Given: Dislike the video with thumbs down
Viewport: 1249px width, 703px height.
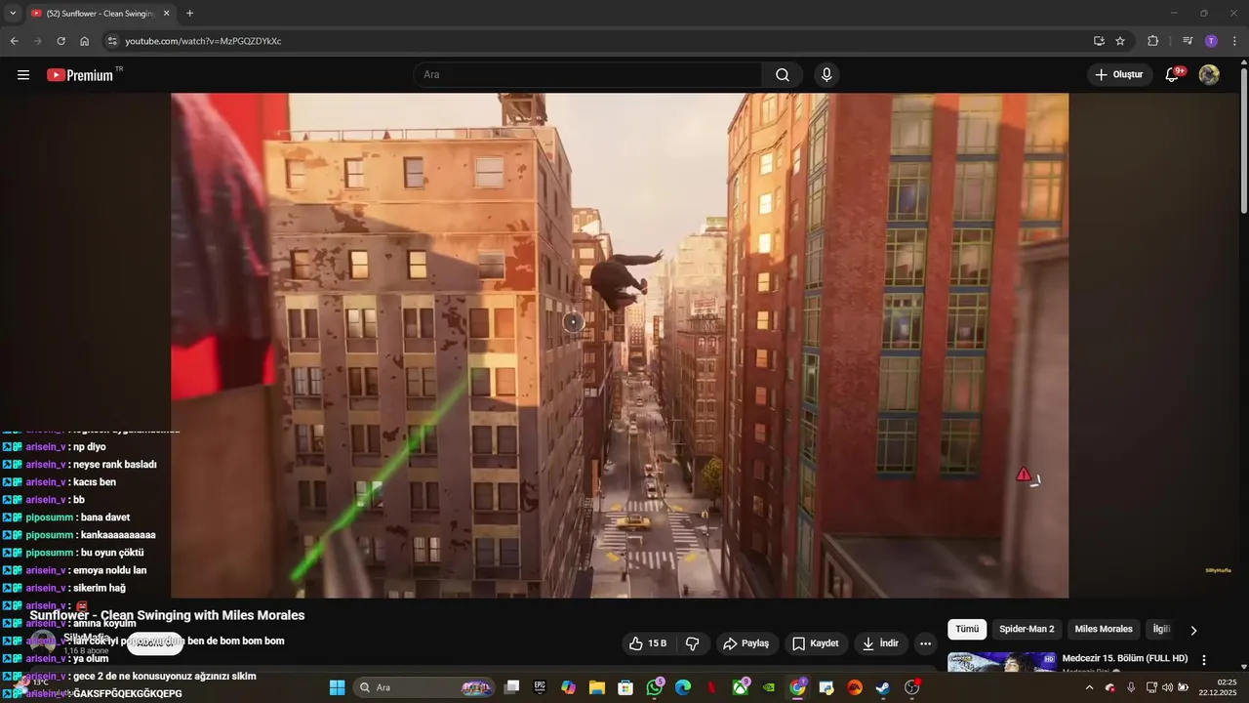Looking at the screenshot, I should [x=693, y=643].
